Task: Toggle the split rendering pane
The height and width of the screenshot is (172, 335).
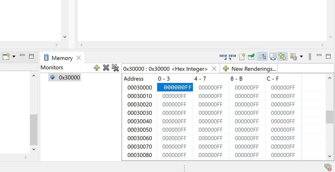Action: coord(273,57)
